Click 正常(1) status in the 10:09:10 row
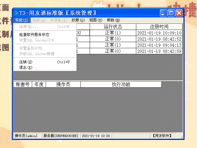Viewport: 197px width, 148px height. (x=113, y=33)
